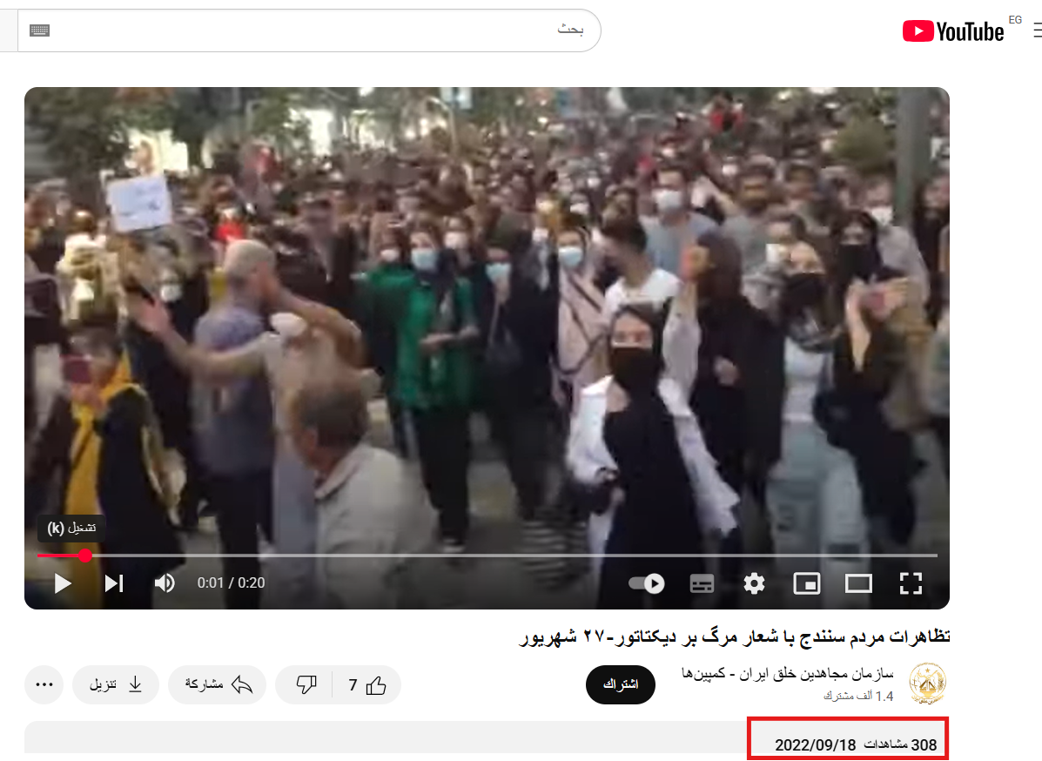The image size is (1042, 761).
Task: Mute the video with the volume icon
Action: [x=164, y=583]
